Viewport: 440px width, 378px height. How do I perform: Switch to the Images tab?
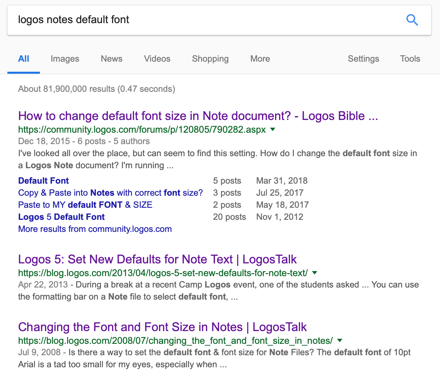click(x=65, y=59)
